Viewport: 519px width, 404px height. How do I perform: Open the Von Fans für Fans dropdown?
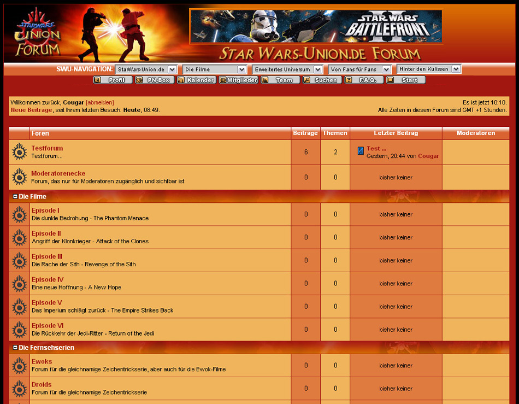[359, 69]
